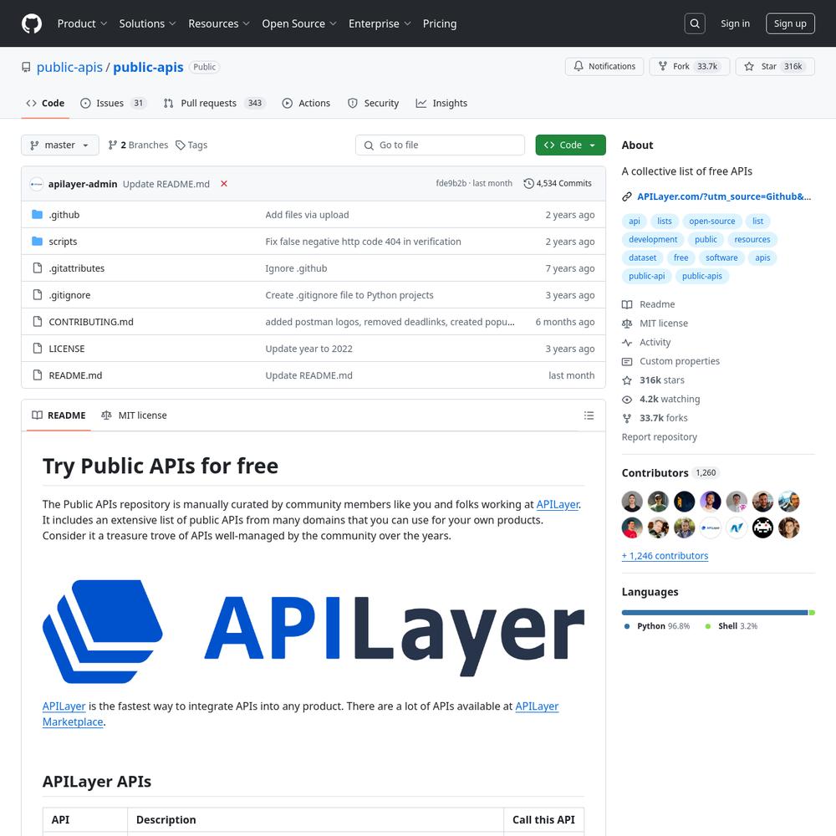The width and height of the screenshot is (836, 836).
Task: Click the star icon next to 316k stars
Action: coord(627,380)
